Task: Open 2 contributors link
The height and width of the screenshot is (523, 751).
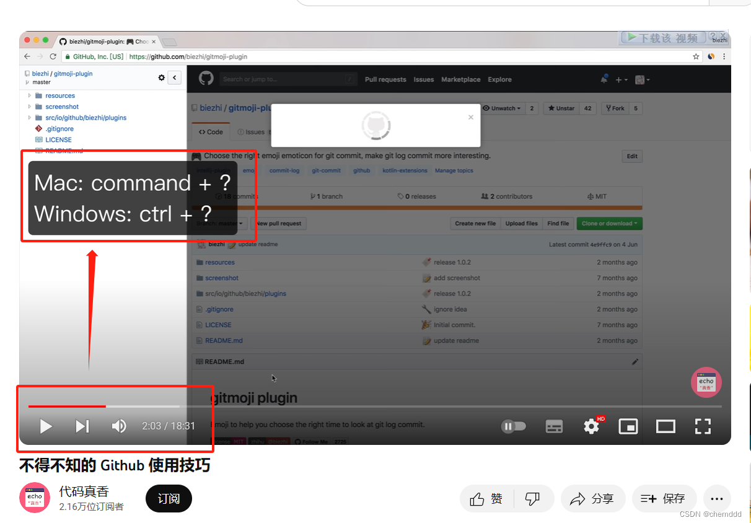Action: click(506, 196)
